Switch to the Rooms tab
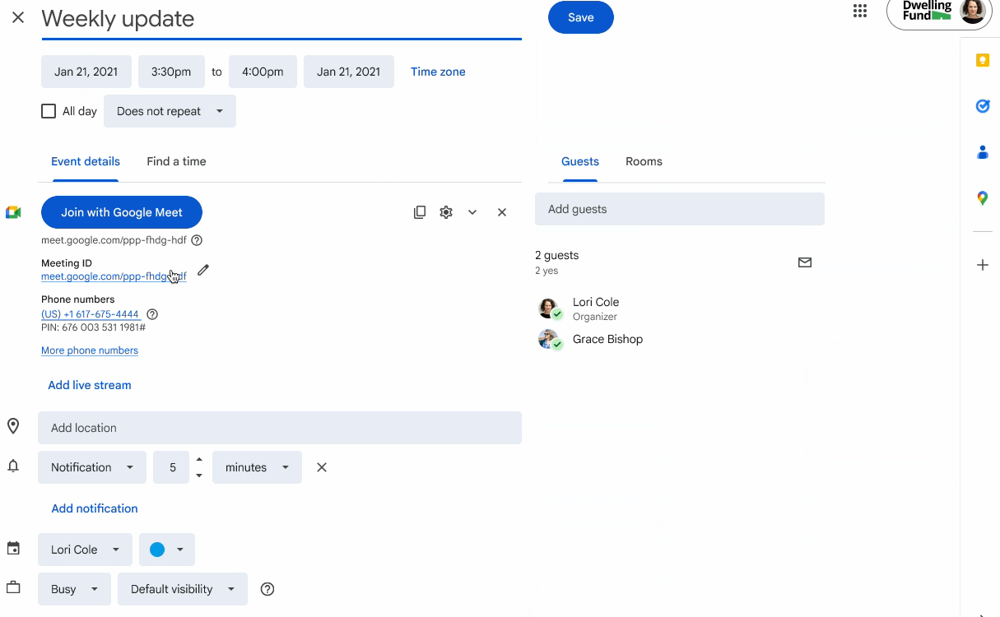 (x=644, y=161)
